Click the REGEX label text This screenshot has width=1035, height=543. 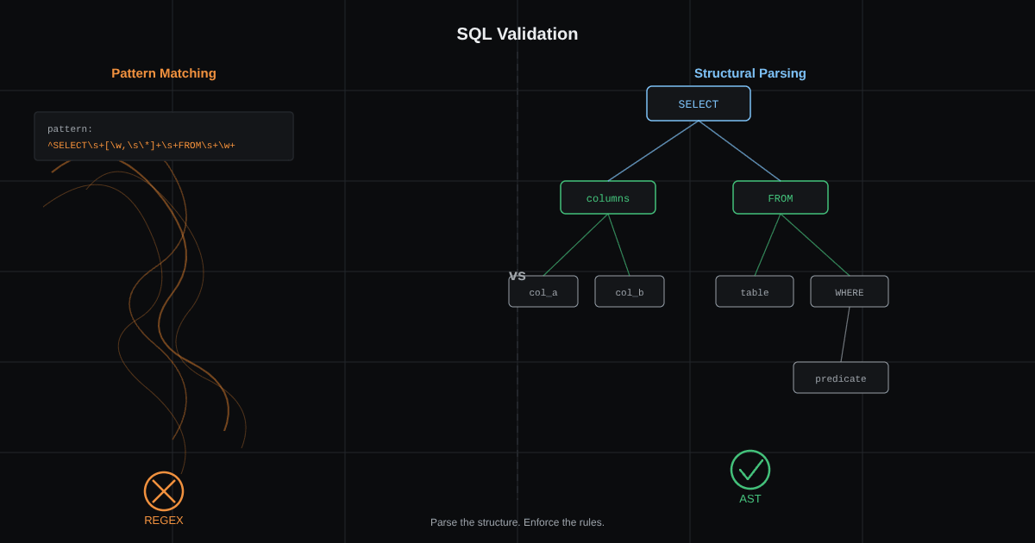[164, 521]
